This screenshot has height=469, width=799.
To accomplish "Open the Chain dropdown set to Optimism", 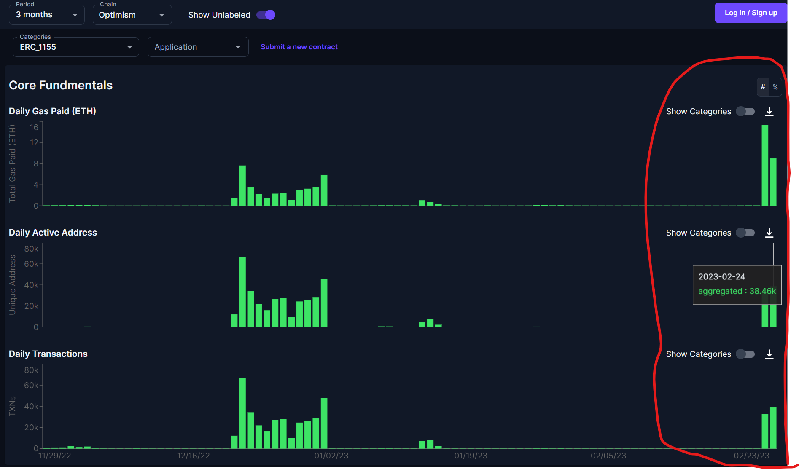I will click(132, 15).
